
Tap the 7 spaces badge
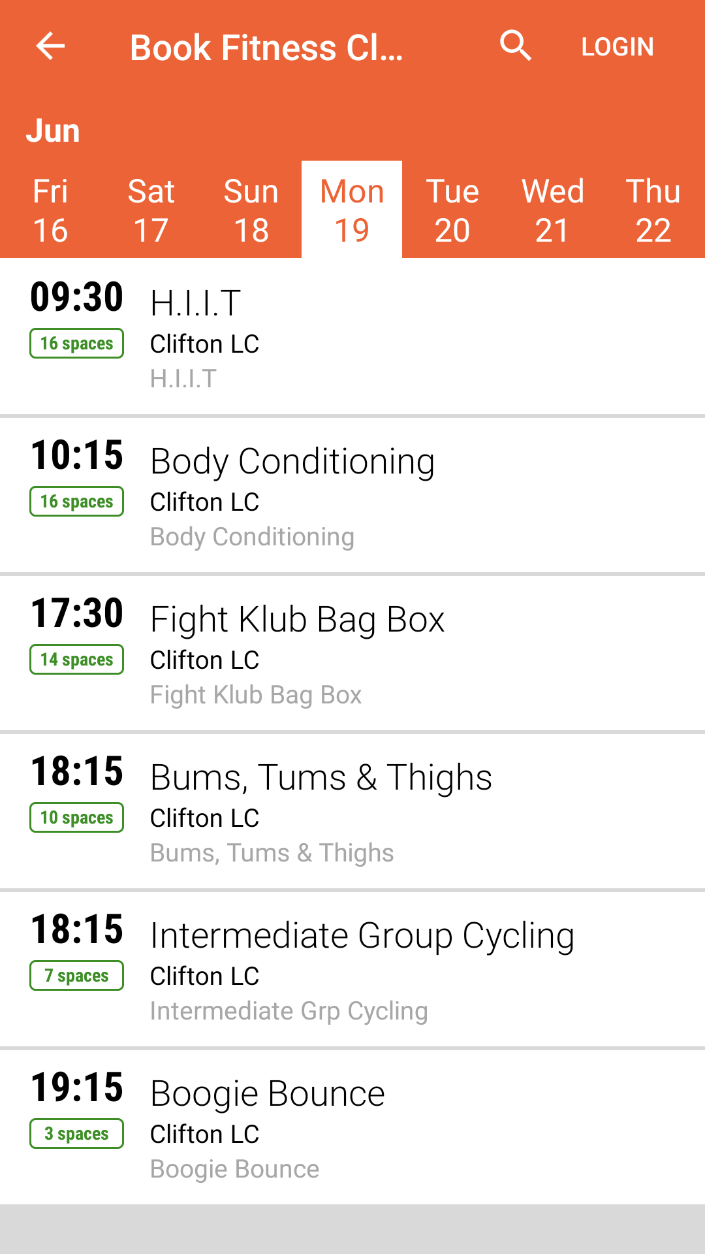click(76, 976)
